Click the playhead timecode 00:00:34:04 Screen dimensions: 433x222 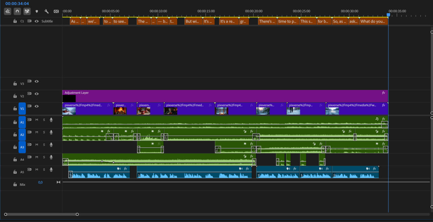pyautogui.click(x=17, y=3)
